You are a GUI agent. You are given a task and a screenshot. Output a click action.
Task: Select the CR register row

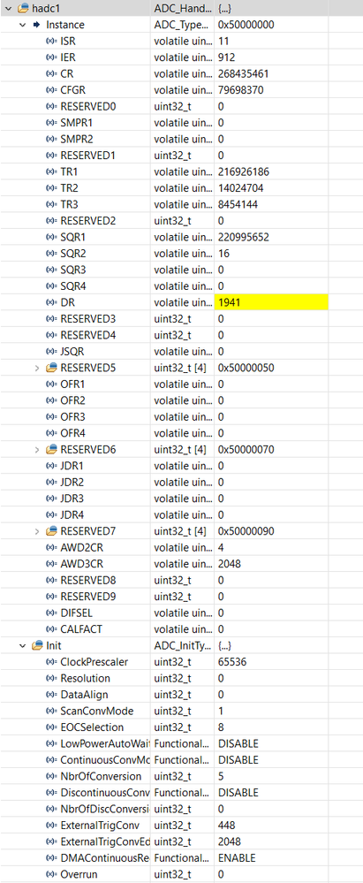[x=181, y=73]
